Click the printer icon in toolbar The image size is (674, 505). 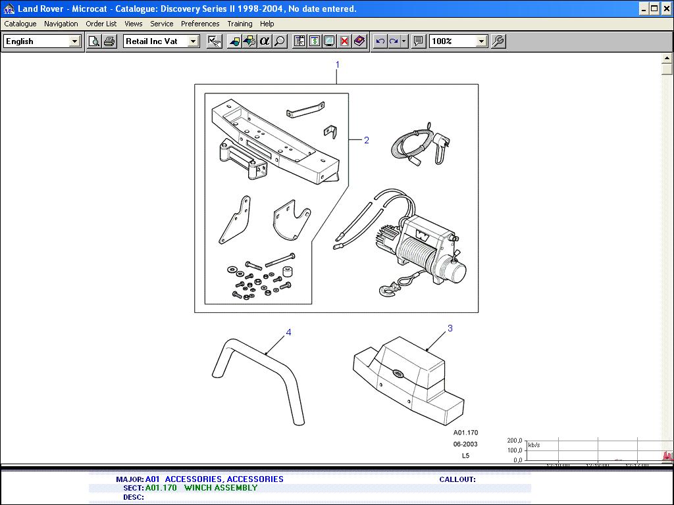(x=109, y=41)
